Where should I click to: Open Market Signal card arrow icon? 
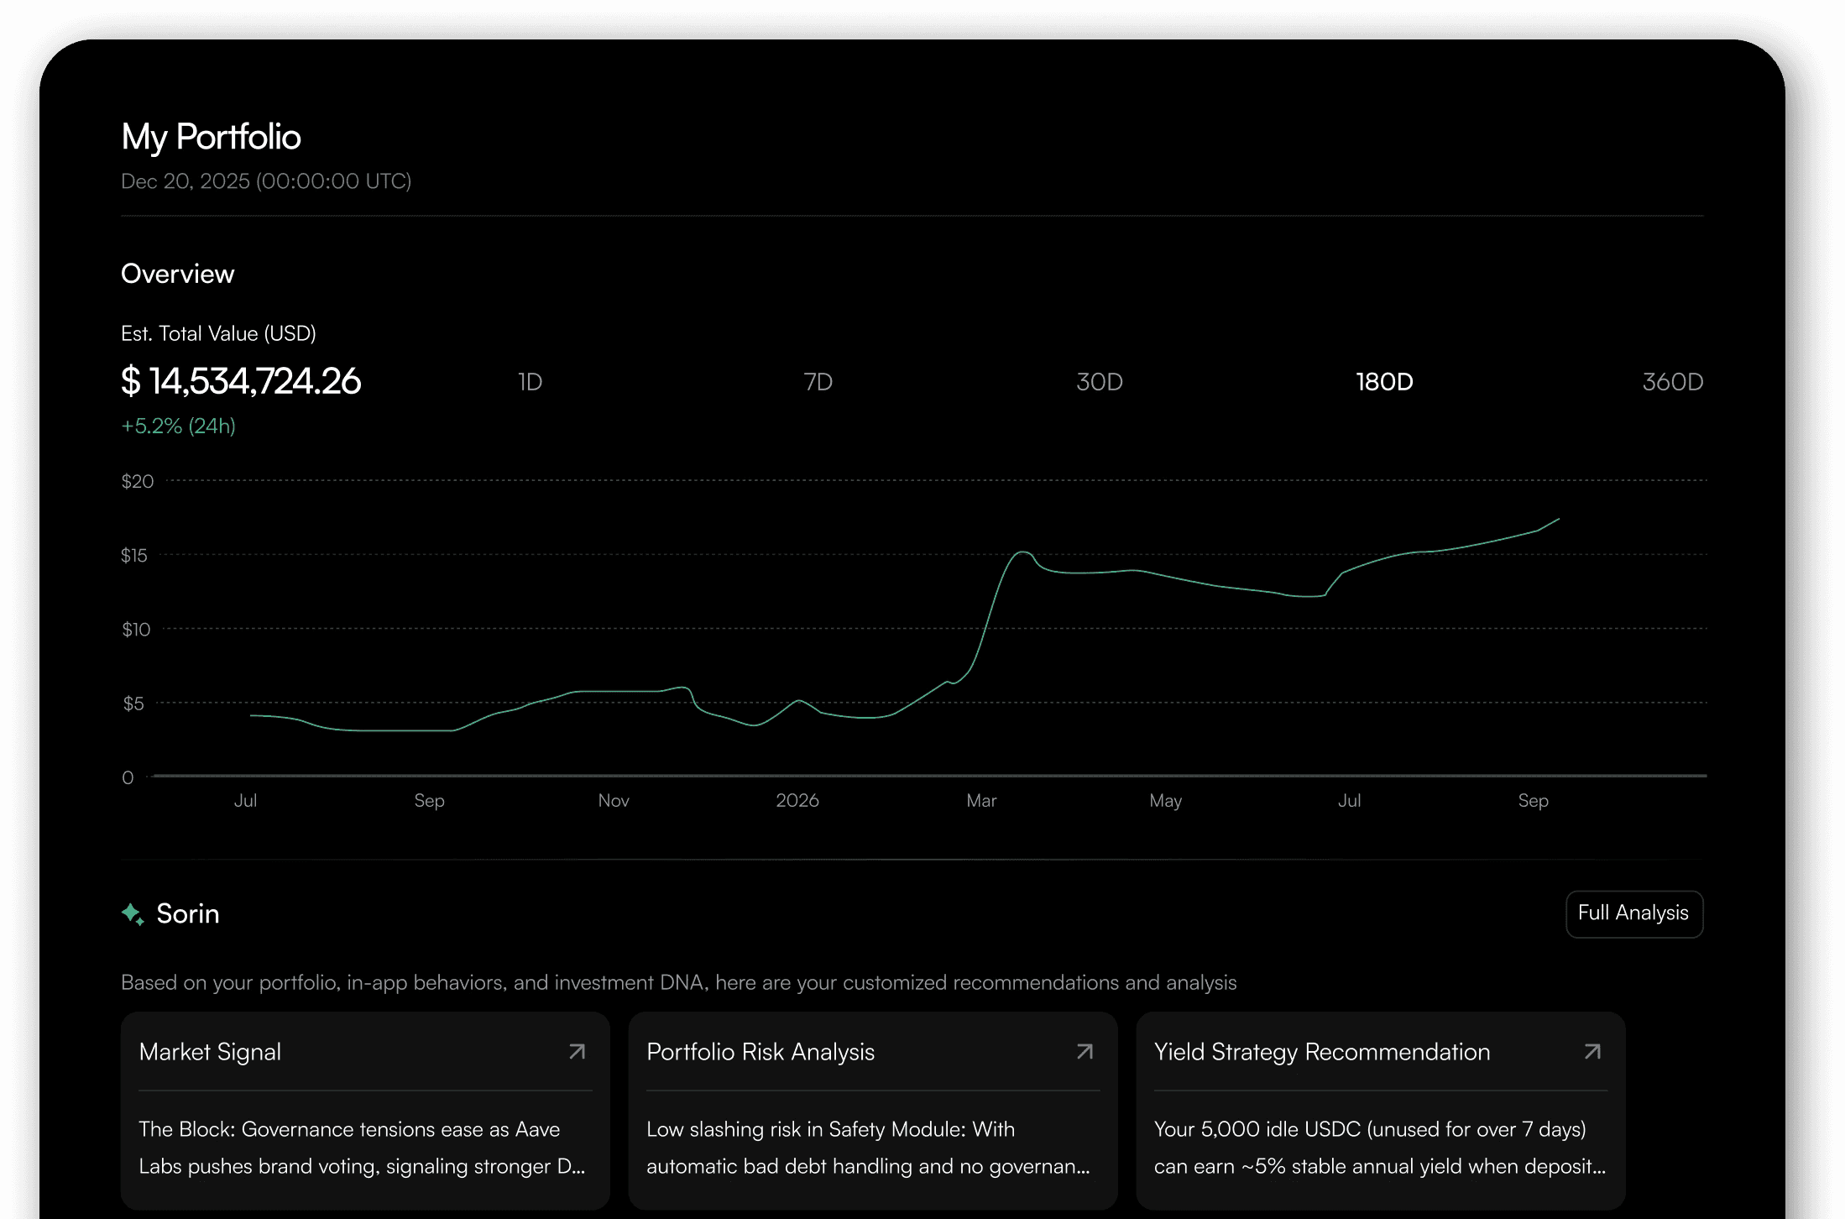pyautogui.click(x=577, y=1051)
